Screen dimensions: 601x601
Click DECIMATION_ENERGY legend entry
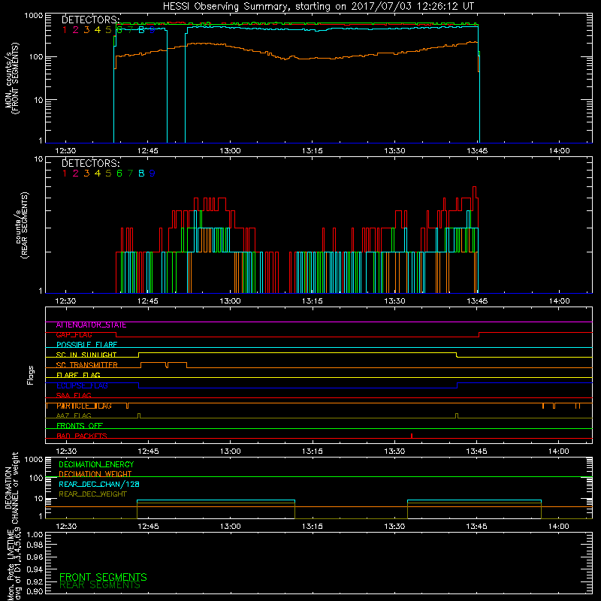[96, 464]
